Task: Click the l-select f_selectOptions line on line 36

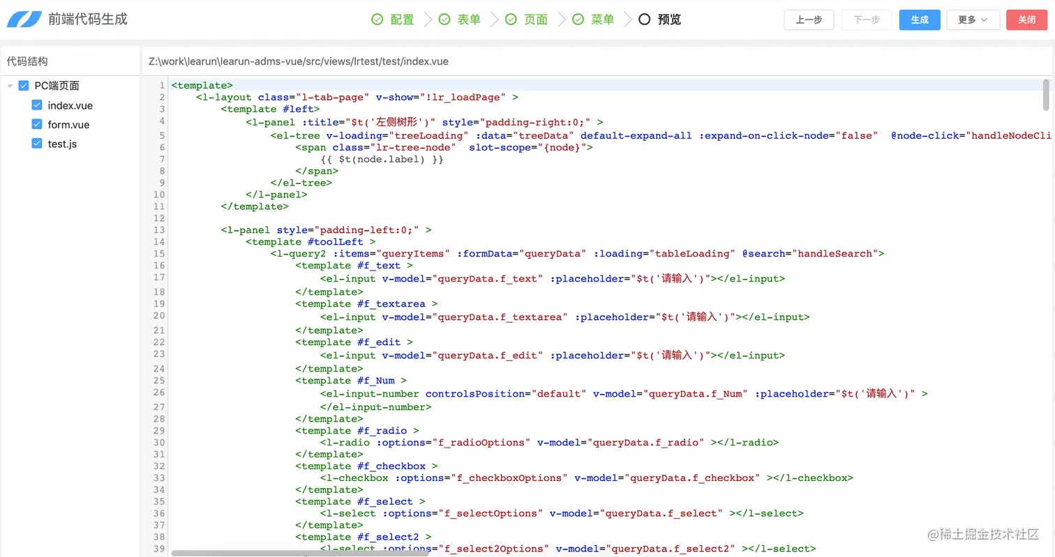Action: coord(562,513)
